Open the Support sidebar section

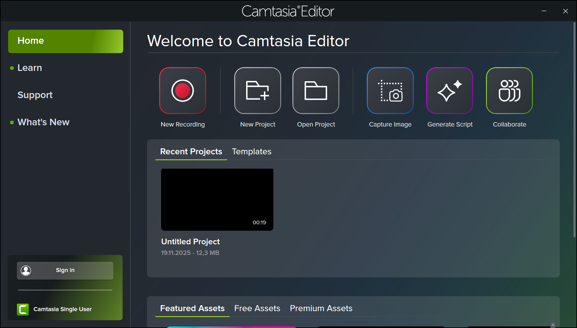coord(35,95)
